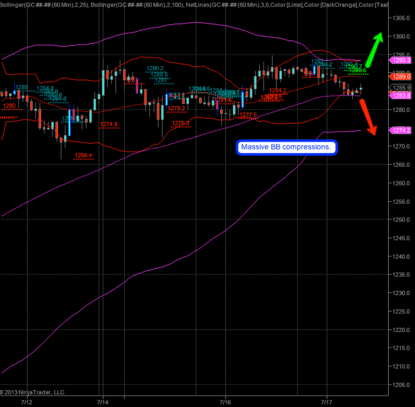This screenshot has width=415, height=407.
Task: Select the 1266.4 red net line label
Action: point(84,155)
